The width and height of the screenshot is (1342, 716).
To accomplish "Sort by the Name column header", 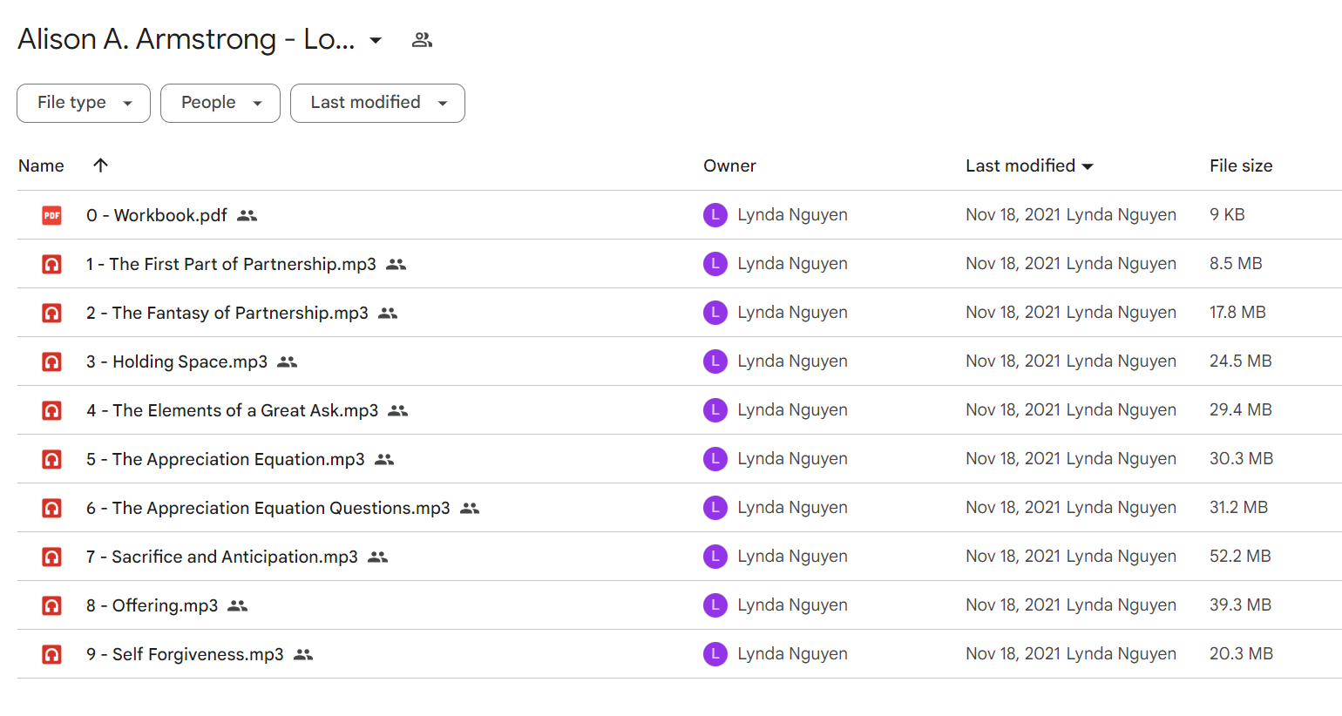I will click(41, 165).
